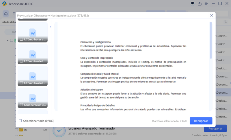
Task: Click the 'Privacidad y Peligro de Extraños' heading
Action: pyautogui.click(x=98, y=105)
